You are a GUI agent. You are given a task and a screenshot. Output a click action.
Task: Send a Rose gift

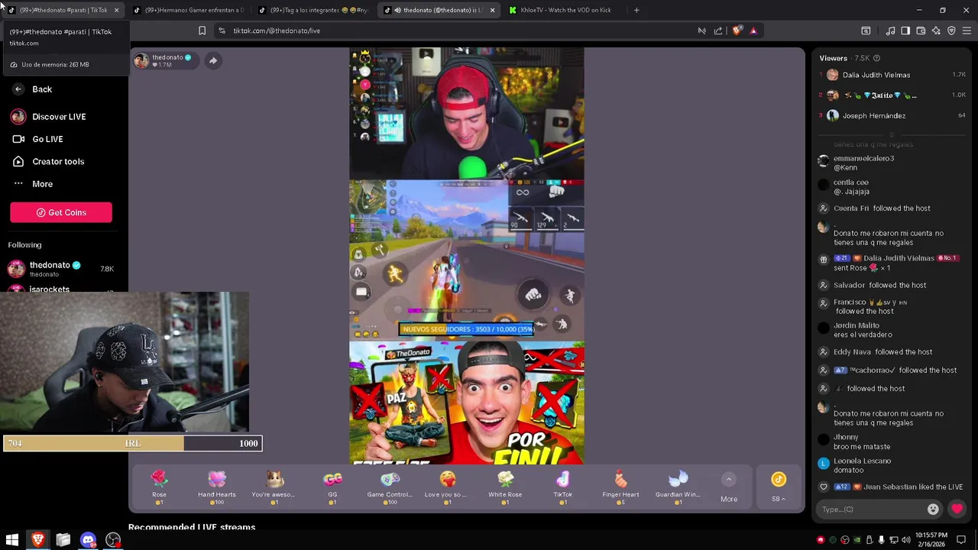tap(159, 486)
